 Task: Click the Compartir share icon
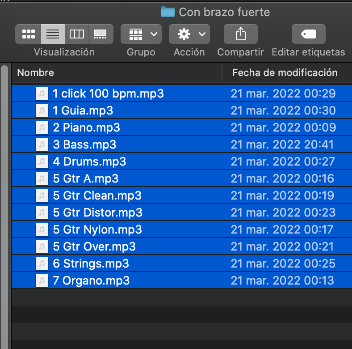tap(240, 34)
